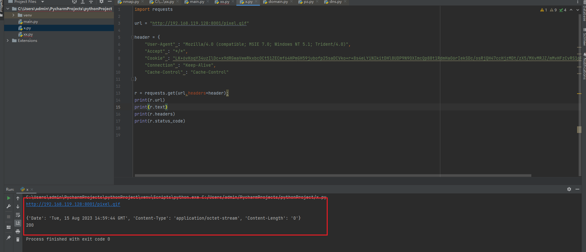Print the Run console output
The height and width of the screenshot is (252, 586).
pyautogui.click(x=18, y=231)
